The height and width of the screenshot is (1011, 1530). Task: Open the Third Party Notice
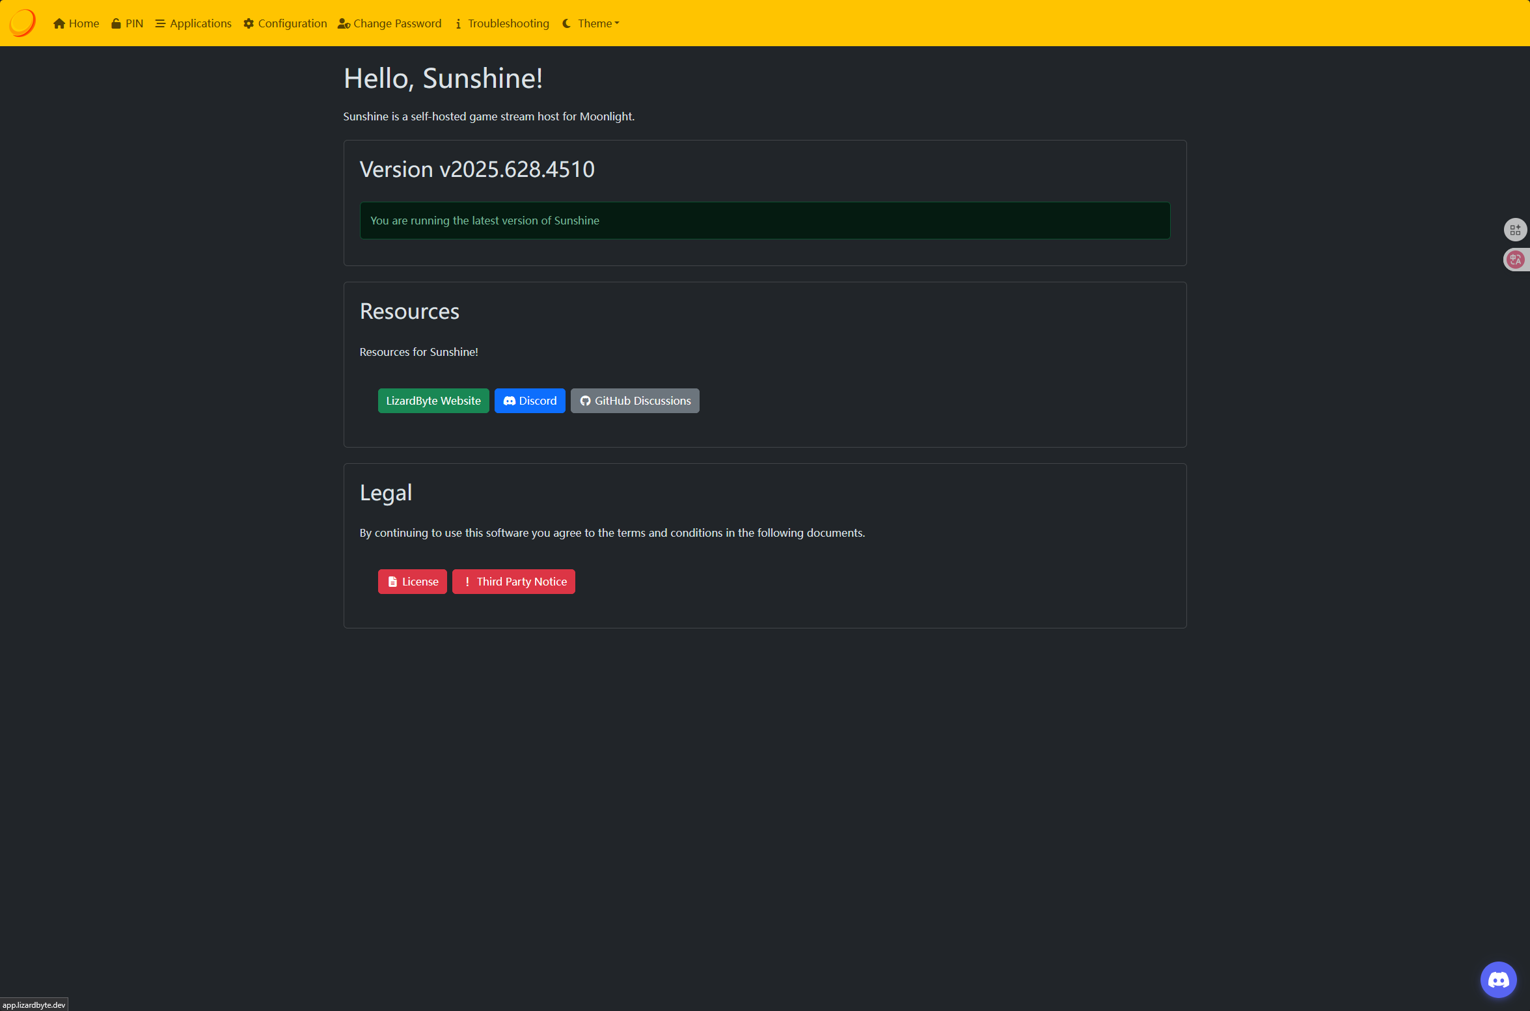[513, 582]
